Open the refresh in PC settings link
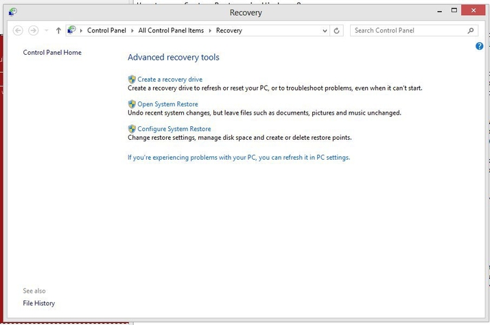490x325 pixels. (x=239, y=157)
